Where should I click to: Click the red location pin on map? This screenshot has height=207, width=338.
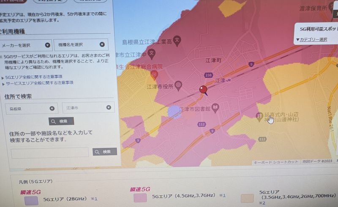tap(203, 90)
